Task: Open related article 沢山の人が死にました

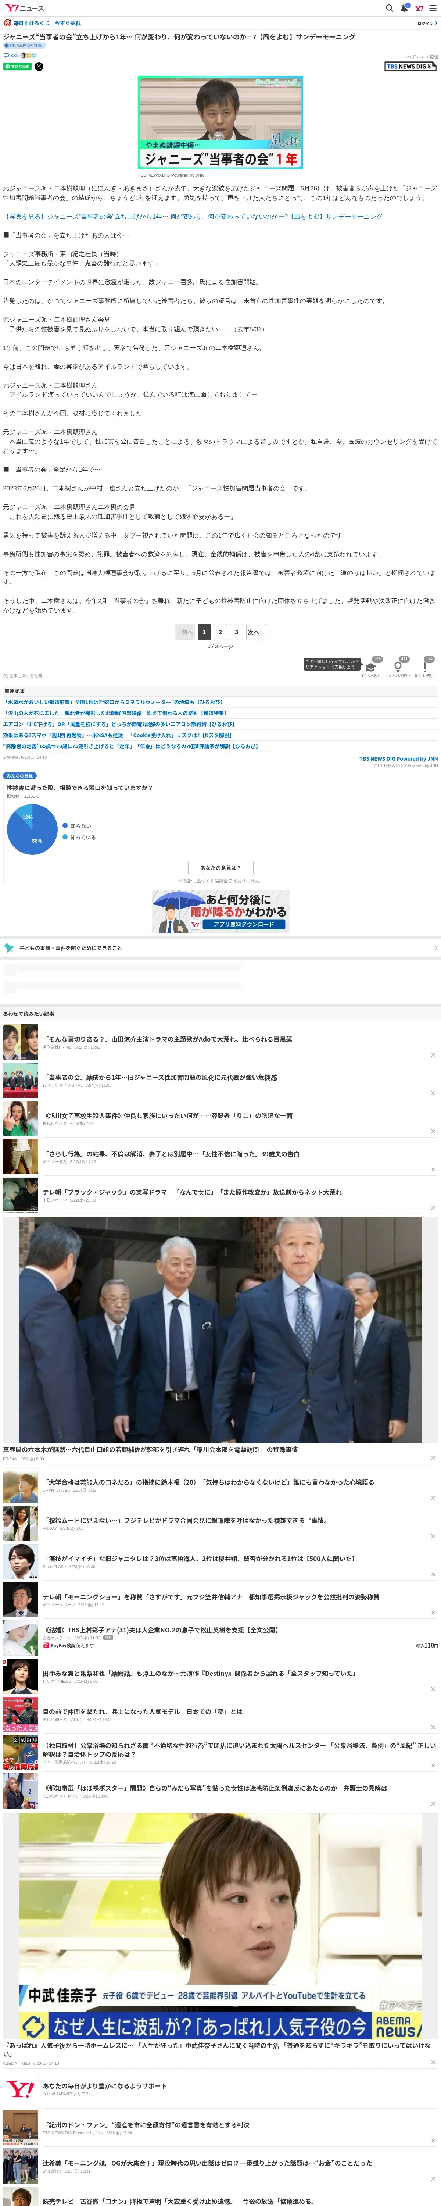Action: point(116,713)
